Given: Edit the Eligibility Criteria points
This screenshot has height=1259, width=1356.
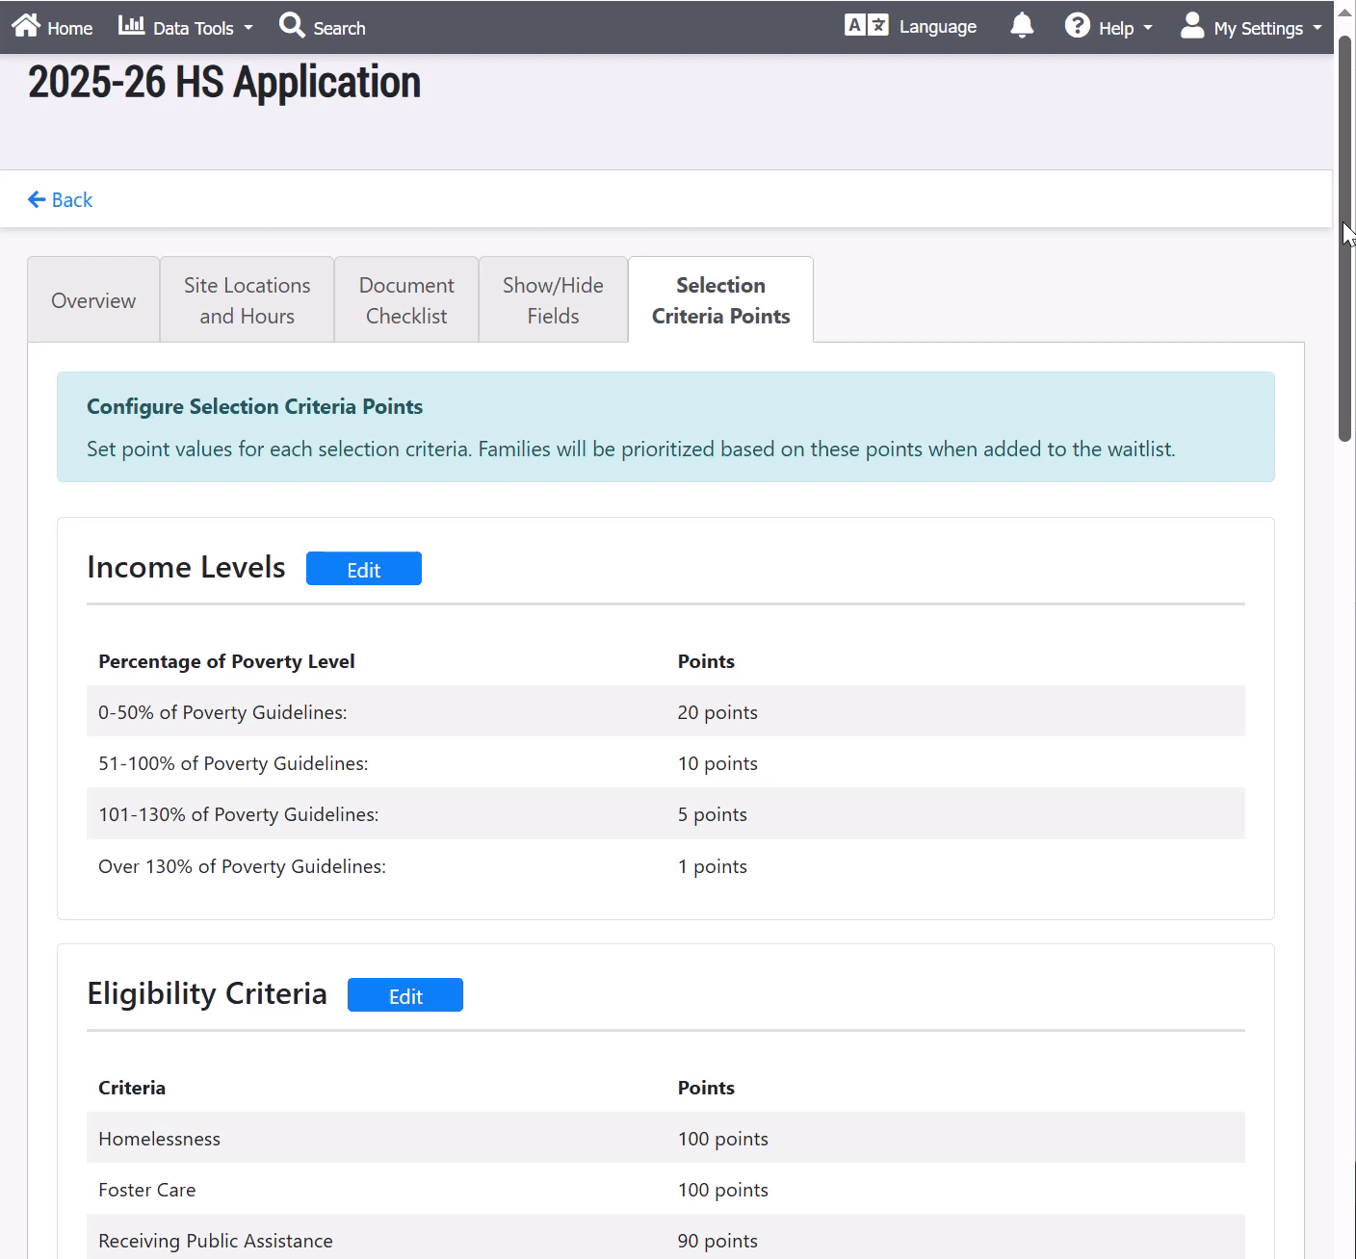Looking at the screenshot, I should point(405,995).
